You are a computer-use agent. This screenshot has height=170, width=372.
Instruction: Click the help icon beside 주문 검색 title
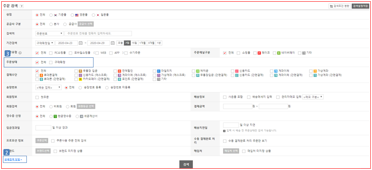click(22, 6)
